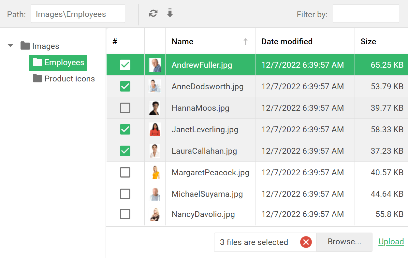Select the Employees folder in tree

64,62
